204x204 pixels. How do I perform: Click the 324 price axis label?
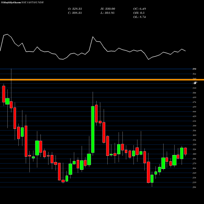[x=194, y=149]
